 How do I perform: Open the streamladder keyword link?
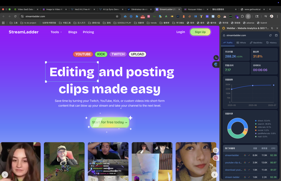pyautogui.click(x=232, y=155)
